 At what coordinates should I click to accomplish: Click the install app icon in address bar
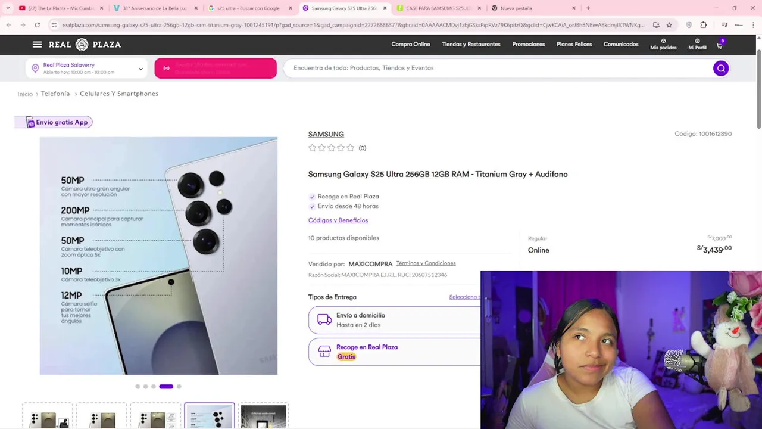pyautogui.click(x=656, y=25)
